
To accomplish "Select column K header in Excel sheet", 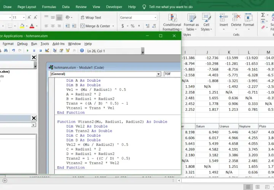I will pos(229,52).
